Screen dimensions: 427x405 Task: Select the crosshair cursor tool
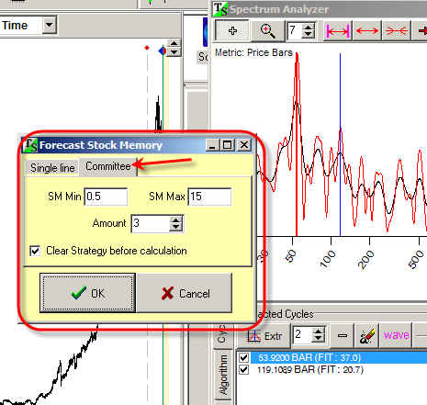(x=232, y=30)
